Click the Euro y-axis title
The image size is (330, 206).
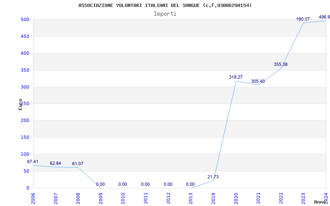[20, 104]
